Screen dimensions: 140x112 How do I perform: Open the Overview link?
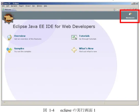click(20, 36)
